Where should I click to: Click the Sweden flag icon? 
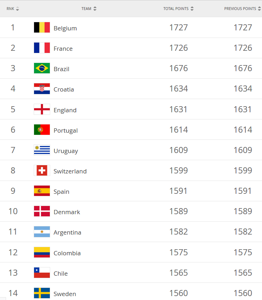pyautogui.click(x=42, y=293)
